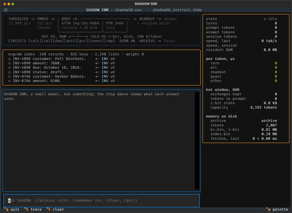Viewport: 292px width, 213px height.
Task: Click the ask SHADOW input field
Action: tap(102, 200)
